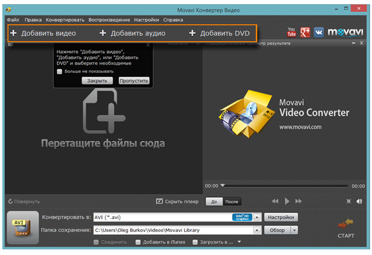Click Добавить видео button
This screenshot has height=255, width=372.
pyautogui.click(x=43, y=33)
